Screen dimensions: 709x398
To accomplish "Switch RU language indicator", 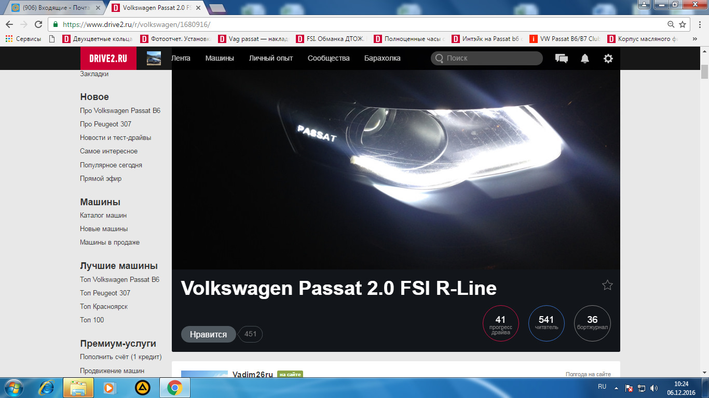I will (x=602, y=387).
